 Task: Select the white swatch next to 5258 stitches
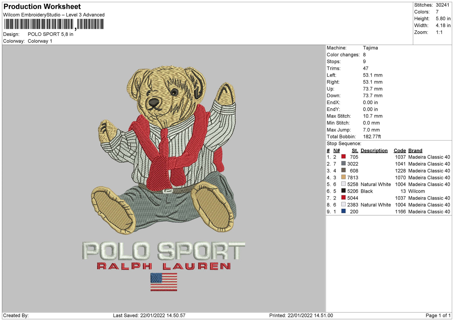[343, 184]
